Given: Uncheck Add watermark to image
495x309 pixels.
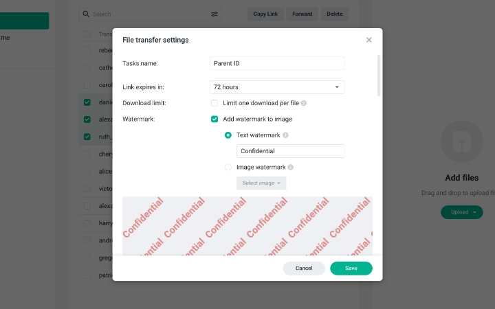Looking at the screenshot, I should coord(214,119).
